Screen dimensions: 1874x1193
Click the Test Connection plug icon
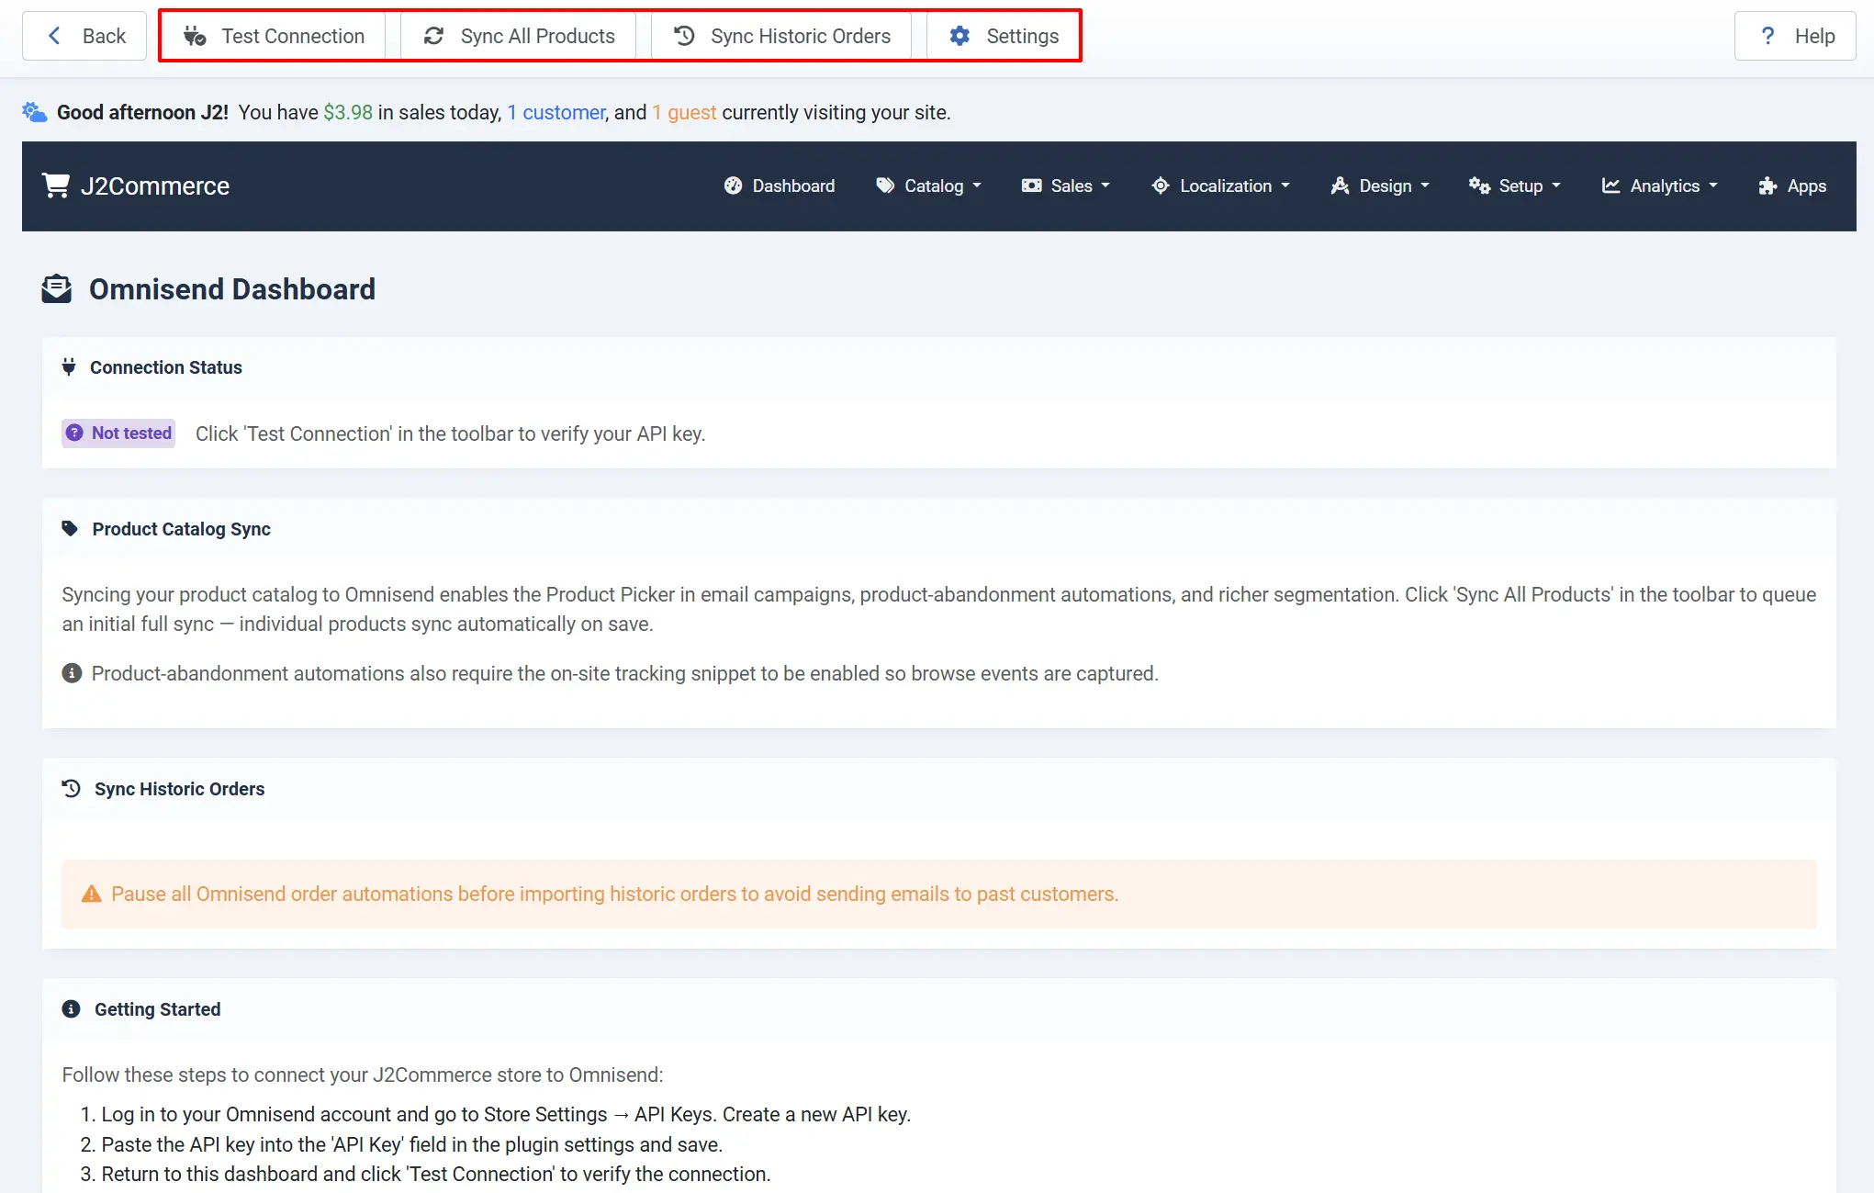point(195,36)
